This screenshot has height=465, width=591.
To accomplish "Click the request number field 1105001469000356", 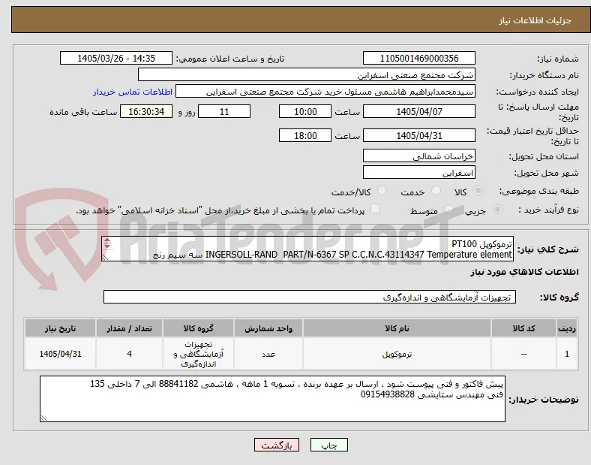I will (x=418, y=58).
